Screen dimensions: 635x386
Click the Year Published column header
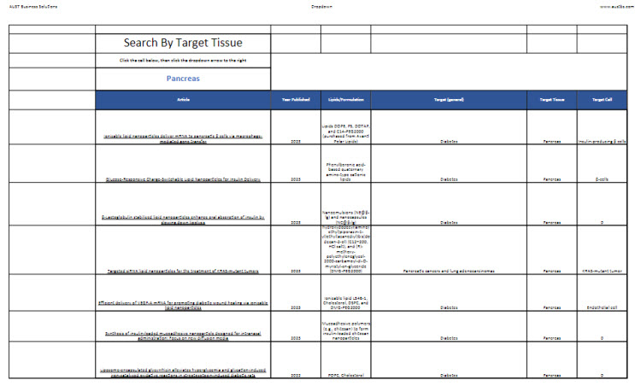[296, 100]
